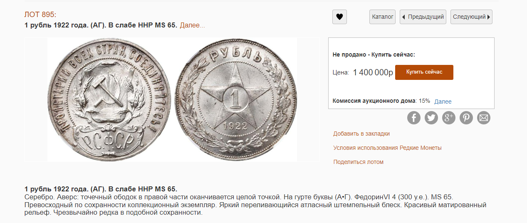This screenshot has height=223, width=527.
Task: Click Поделиться лотом link
Action: pyautogui.click(x=358, y=162)
